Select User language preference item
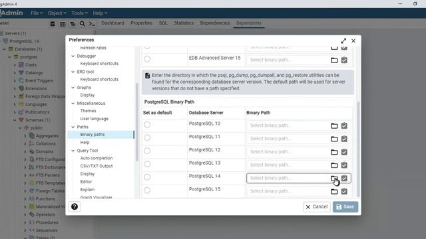The height and width of the screenshot is (239, 426). [95, 119]
